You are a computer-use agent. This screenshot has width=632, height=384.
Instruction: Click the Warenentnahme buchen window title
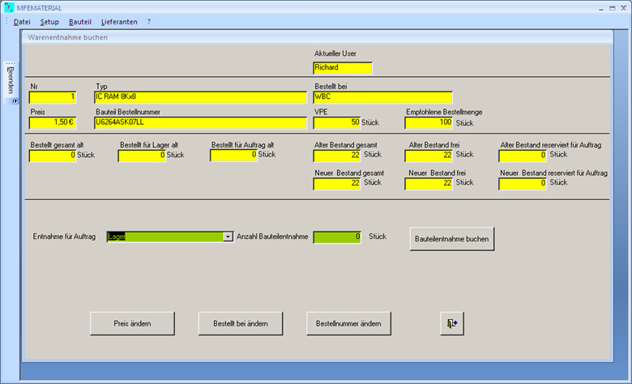68,37
